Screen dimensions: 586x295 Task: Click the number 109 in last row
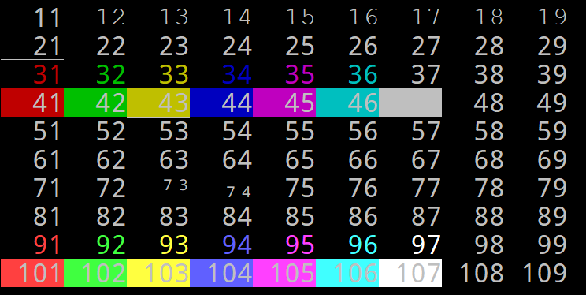[544, 273]
